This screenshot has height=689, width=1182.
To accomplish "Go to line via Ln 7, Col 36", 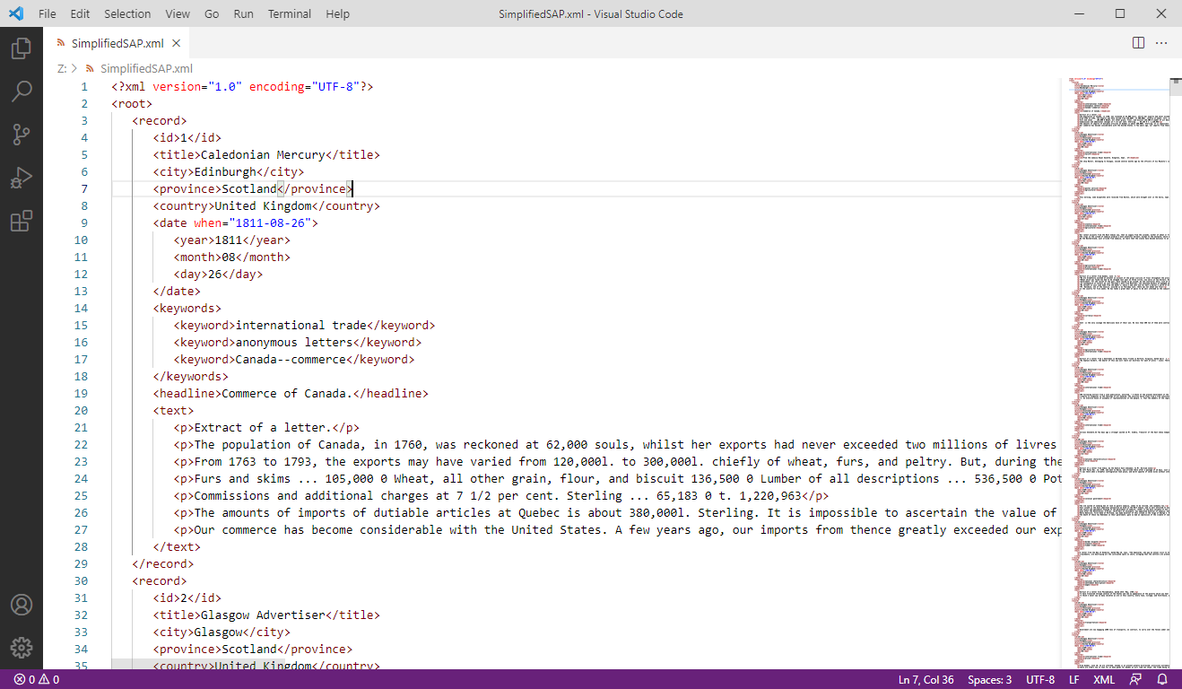I will 926,679.
